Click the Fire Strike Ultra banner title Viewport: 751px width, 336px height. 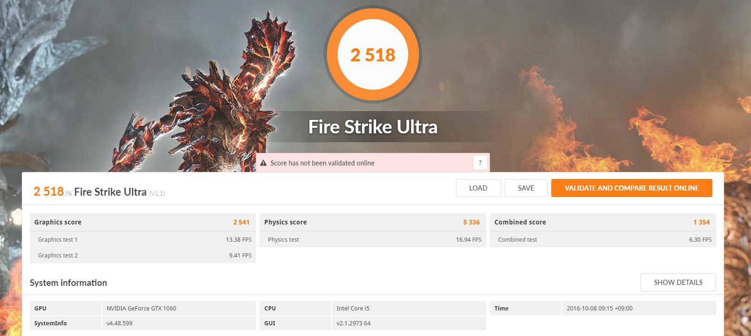pos(373,127)
